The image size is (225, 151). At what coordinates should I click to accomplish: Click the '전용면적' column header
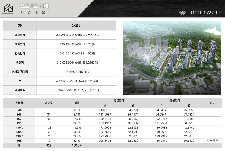tap(175, 100)
